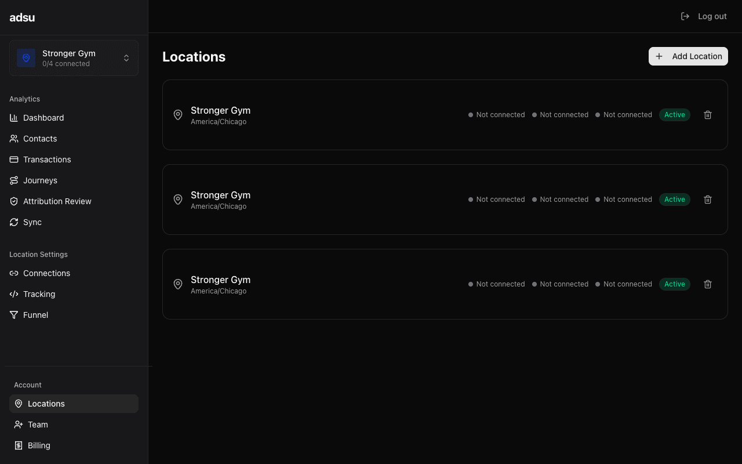Click the log out arrow icon
742x464 pixels.
(x=685, y=16)
